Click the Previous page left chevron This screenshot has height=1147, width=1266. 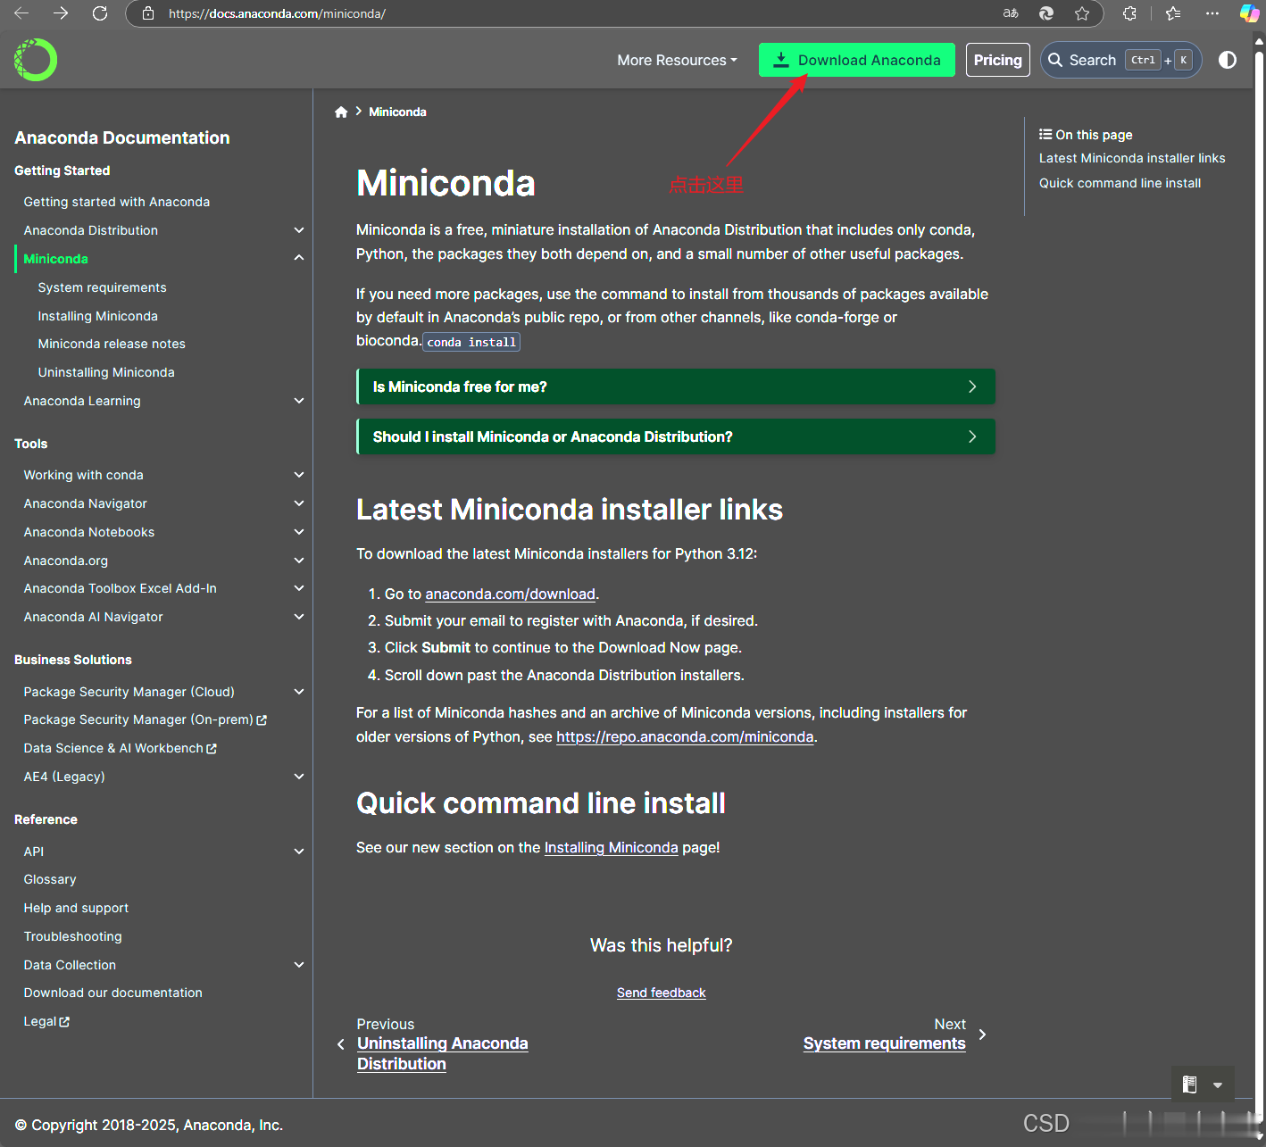[x=340, y=1044]
